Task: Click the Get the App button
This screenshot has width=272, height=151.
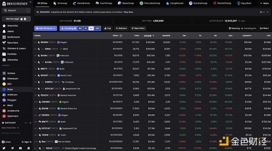Action: (x=16, y=19)
